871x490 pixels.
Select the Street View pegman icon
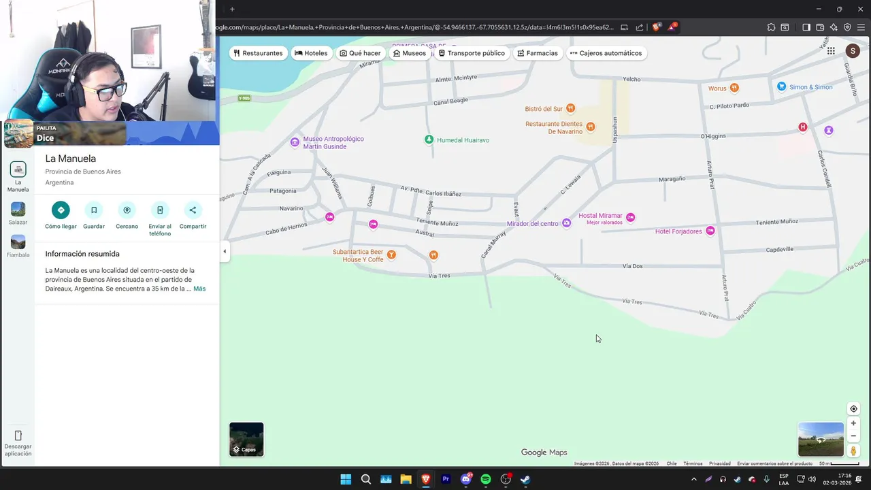853,451
